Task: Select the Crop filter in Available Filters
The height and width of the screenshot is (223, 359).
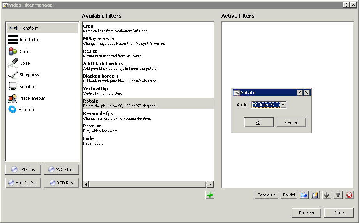Action: (88, 26)
